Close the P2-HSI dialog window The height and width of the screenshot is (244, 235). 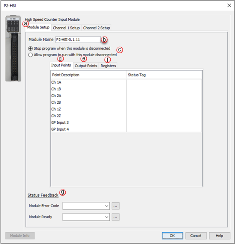click(x=229, y=5)
